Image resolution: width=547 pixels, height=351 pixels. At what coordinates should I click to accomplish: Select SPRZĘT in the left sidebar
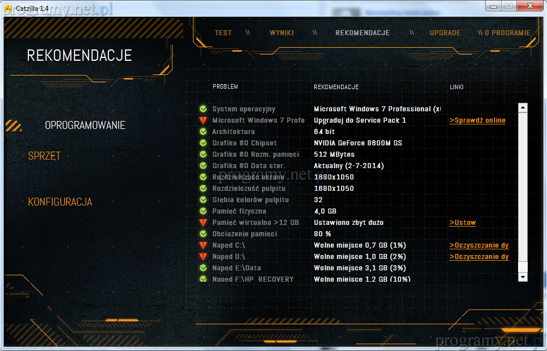pyautogui.click(x=44, y=156)
